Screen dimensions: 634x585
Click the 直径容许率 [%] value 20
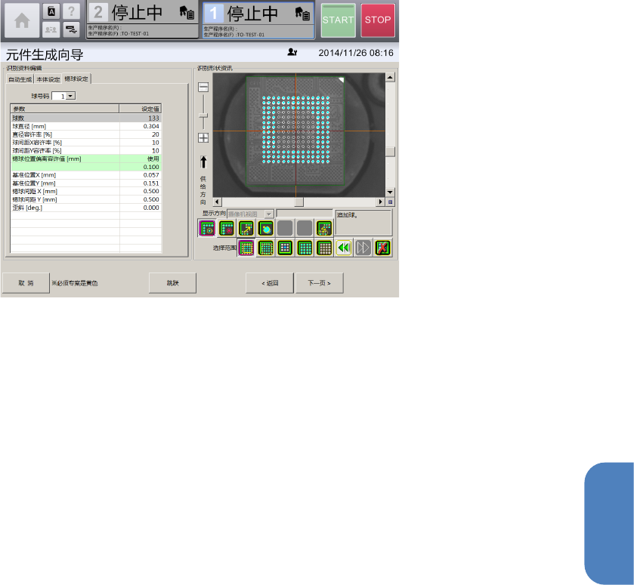pyautogui.click(x=141, y=134)
